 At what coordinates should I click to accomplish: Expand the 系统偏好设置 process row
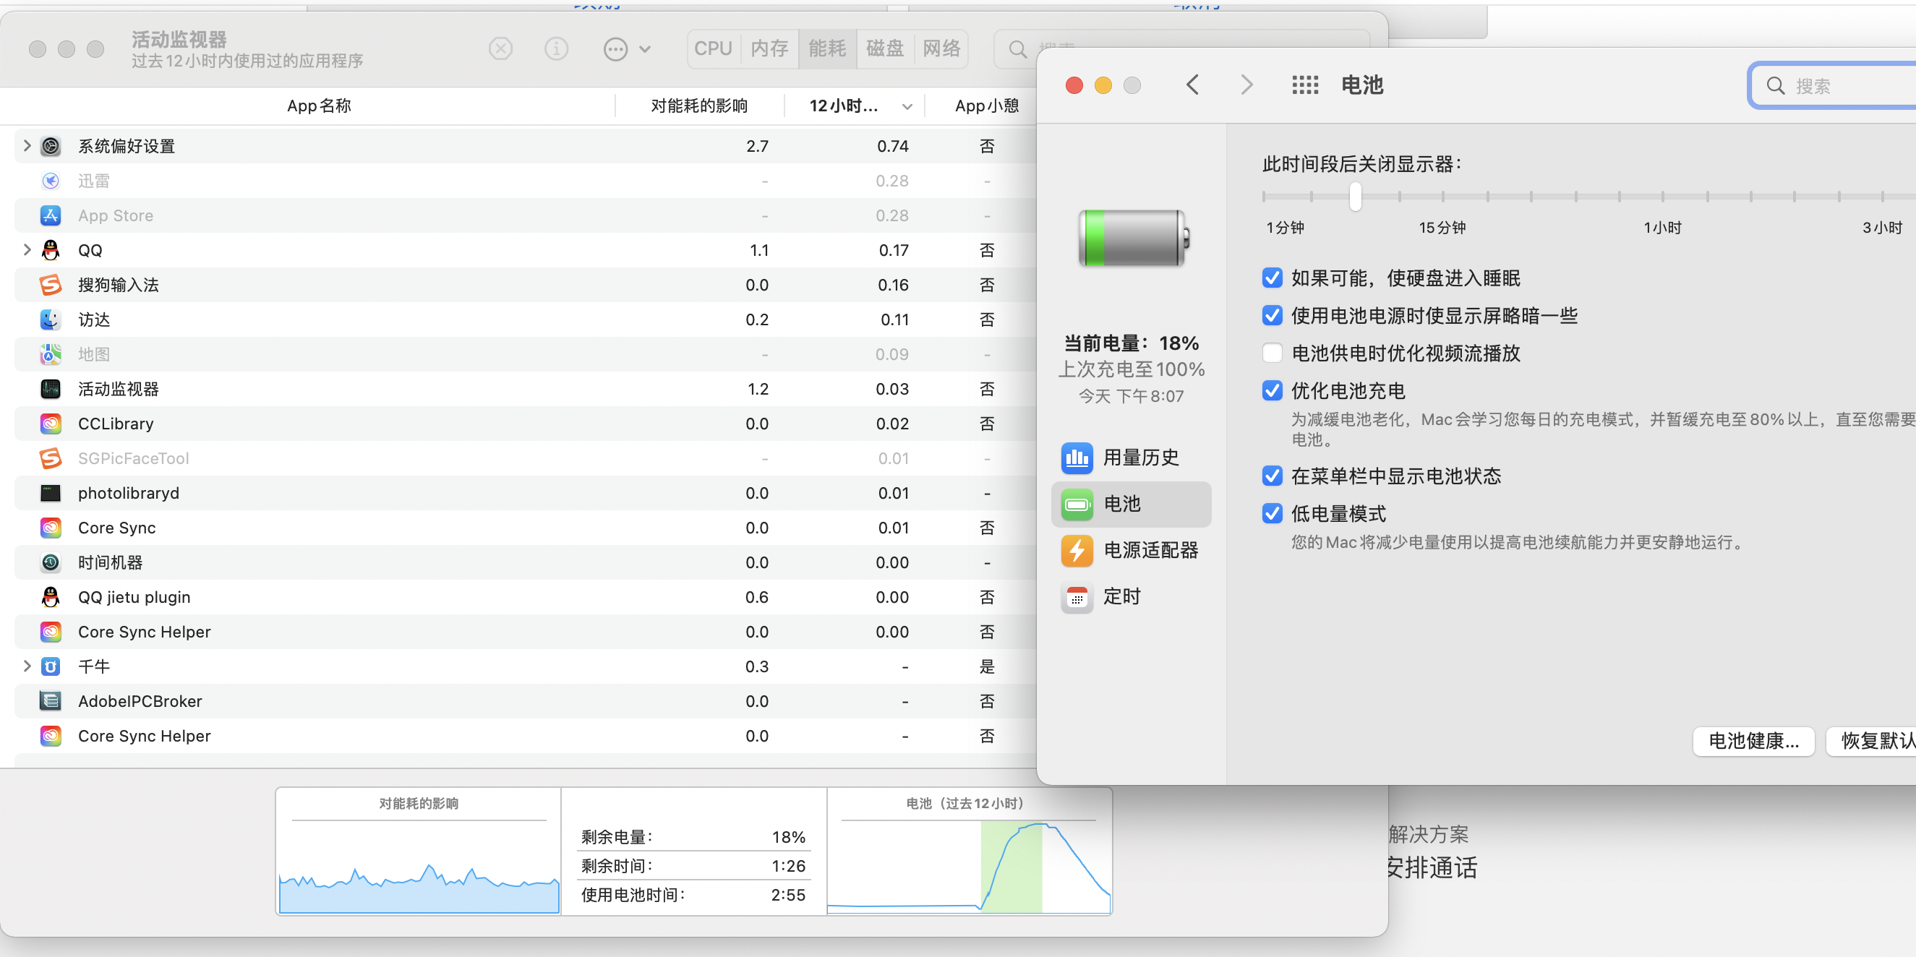point(27,146)
